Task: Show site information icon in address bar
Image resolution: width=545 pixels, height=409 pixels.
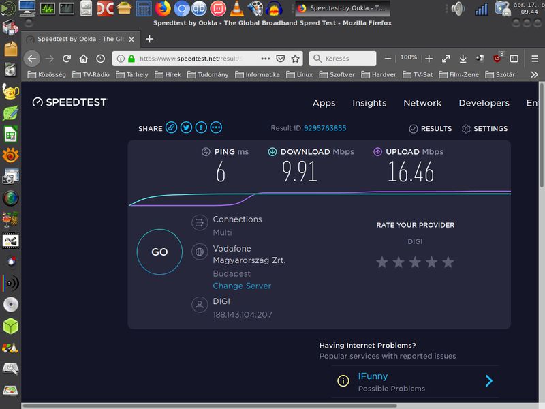Action: [121, 59]
